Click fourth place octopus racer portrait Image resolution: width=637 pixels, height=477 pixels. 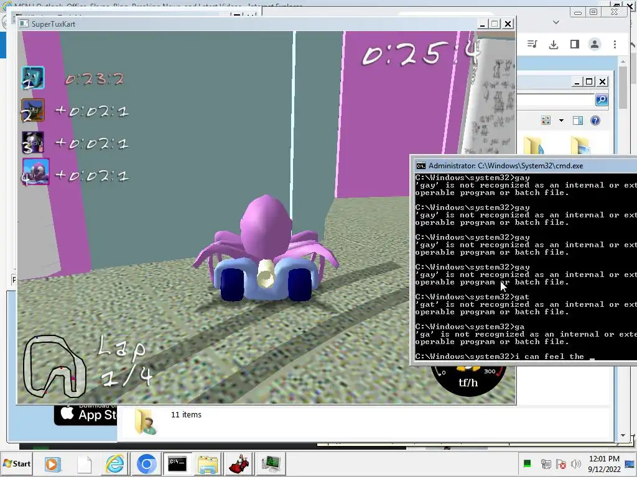[35, 171]
